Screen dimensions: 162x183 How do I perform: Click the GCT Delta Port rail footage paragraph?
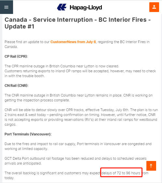75,161
